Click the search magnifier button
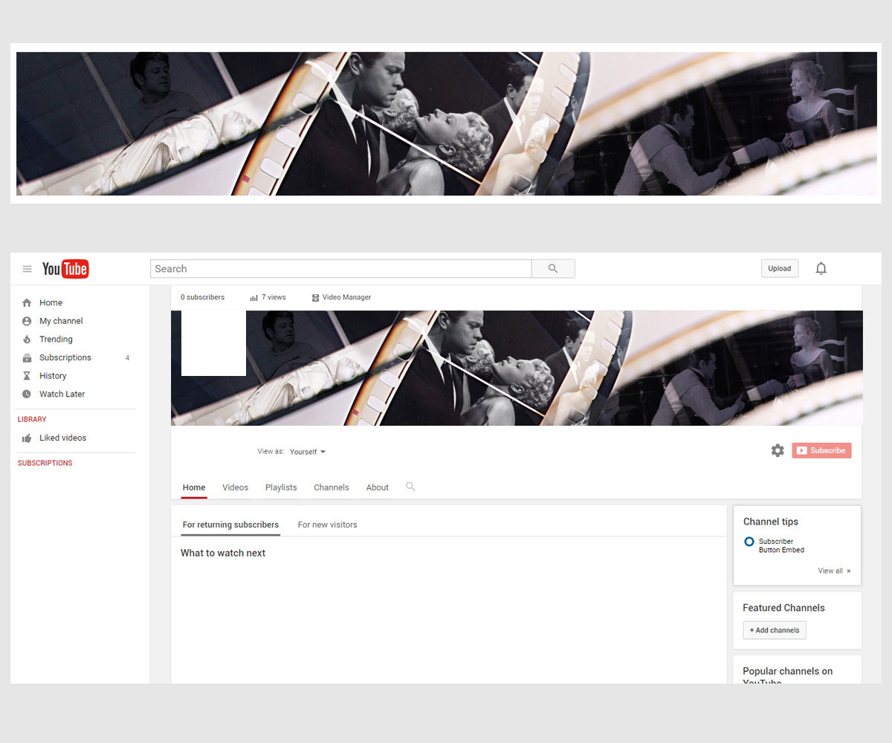This screenshot has height=743, width=892. coord(553,269)
